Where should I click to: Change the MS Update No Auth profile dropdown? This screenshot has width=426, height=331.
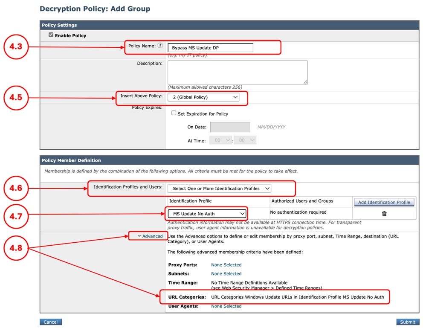(x=206, y=213)
